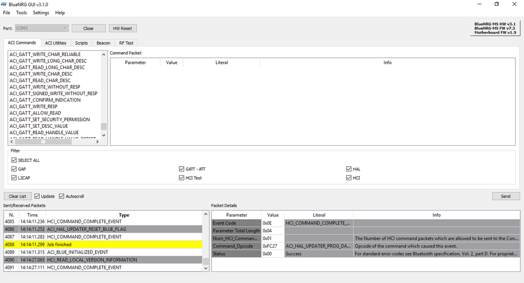Screen dimensions: 524x283
Task: Click the Event Code parameter cell
Action: [237, 223]
